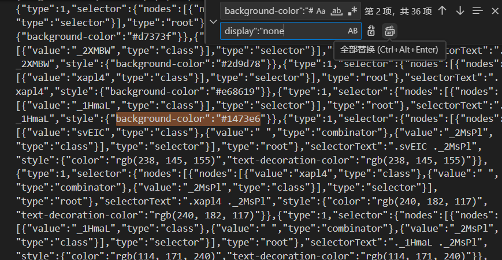
Task: Click the Replace All icon
Action: [389, 31]
